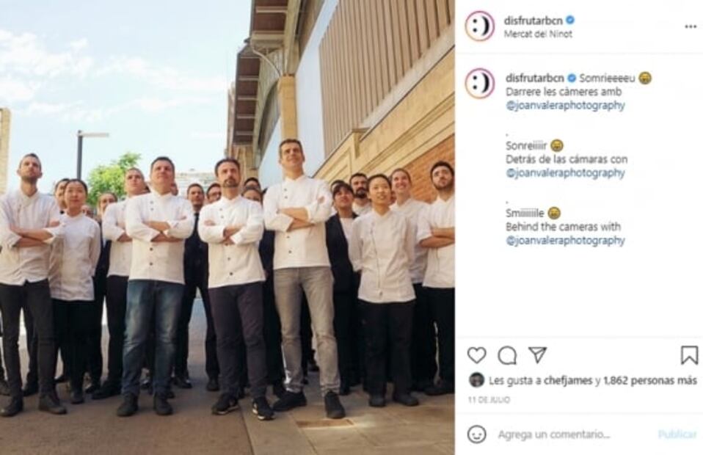Share post with paper plane icon
Screen dimensions: 703x455
click(537, 354)
